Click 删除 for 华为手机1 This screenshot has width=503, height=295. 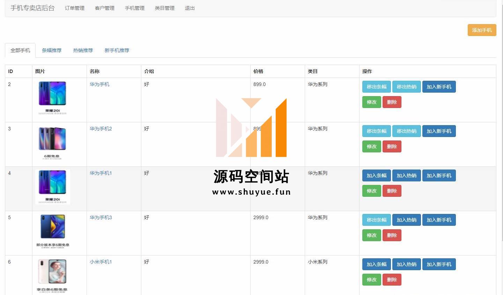pos(392,191)
